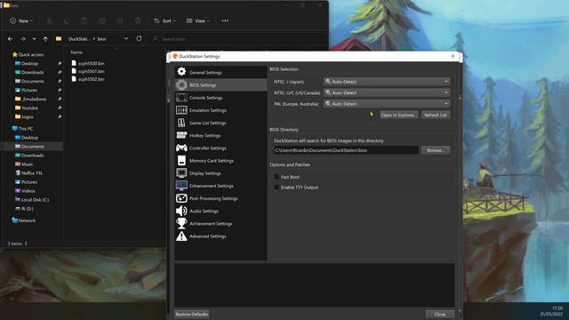
Task: Open NTSC-U/C (US/Canada) BIOS dropdown
Action: tap(387, 92)
